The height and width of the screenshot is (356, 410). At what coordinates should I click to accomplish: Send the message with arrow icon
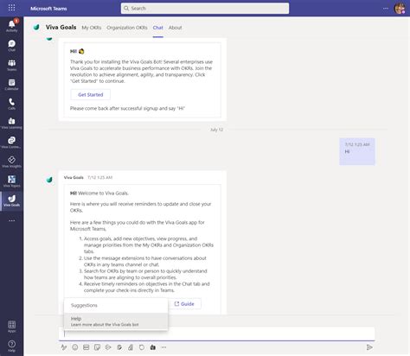click(x=369, y=347)
